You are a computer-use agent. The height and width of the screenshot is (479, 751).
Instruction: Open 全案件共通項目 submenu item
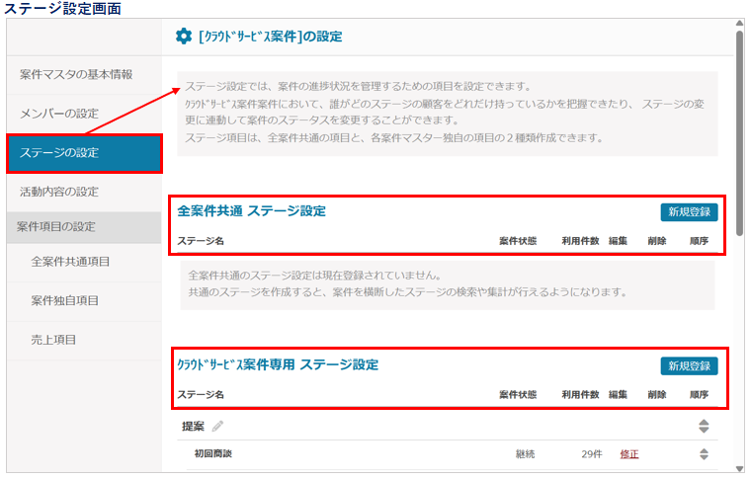pos(84,262)
